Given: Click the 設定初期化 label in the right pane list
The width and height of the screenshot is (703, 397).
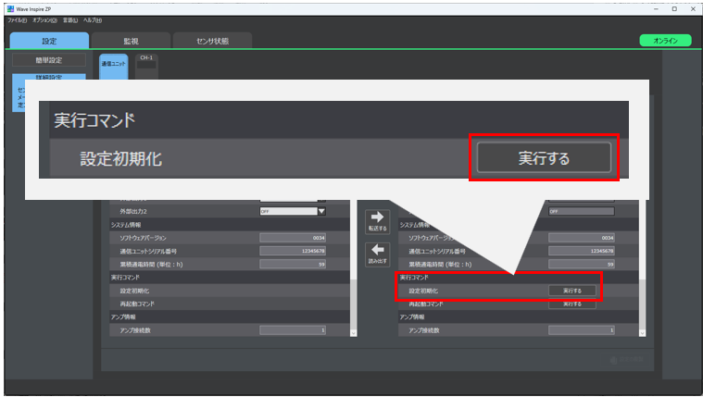Looking at the screenshot, I should coord(423,291).
